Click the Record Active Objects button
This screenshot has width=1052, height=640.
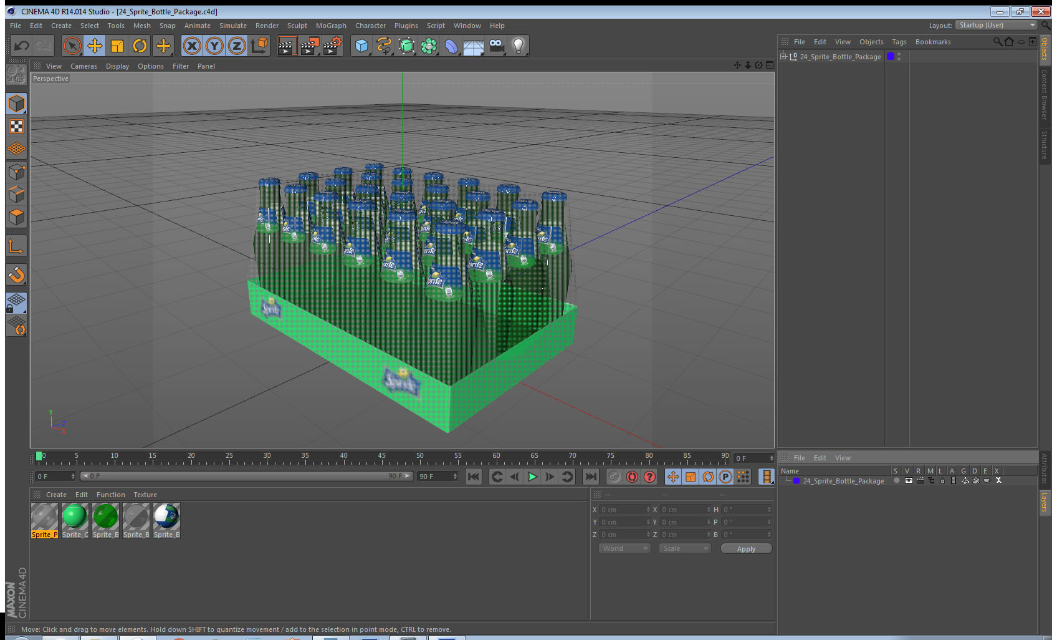click(x=614, y=477)
